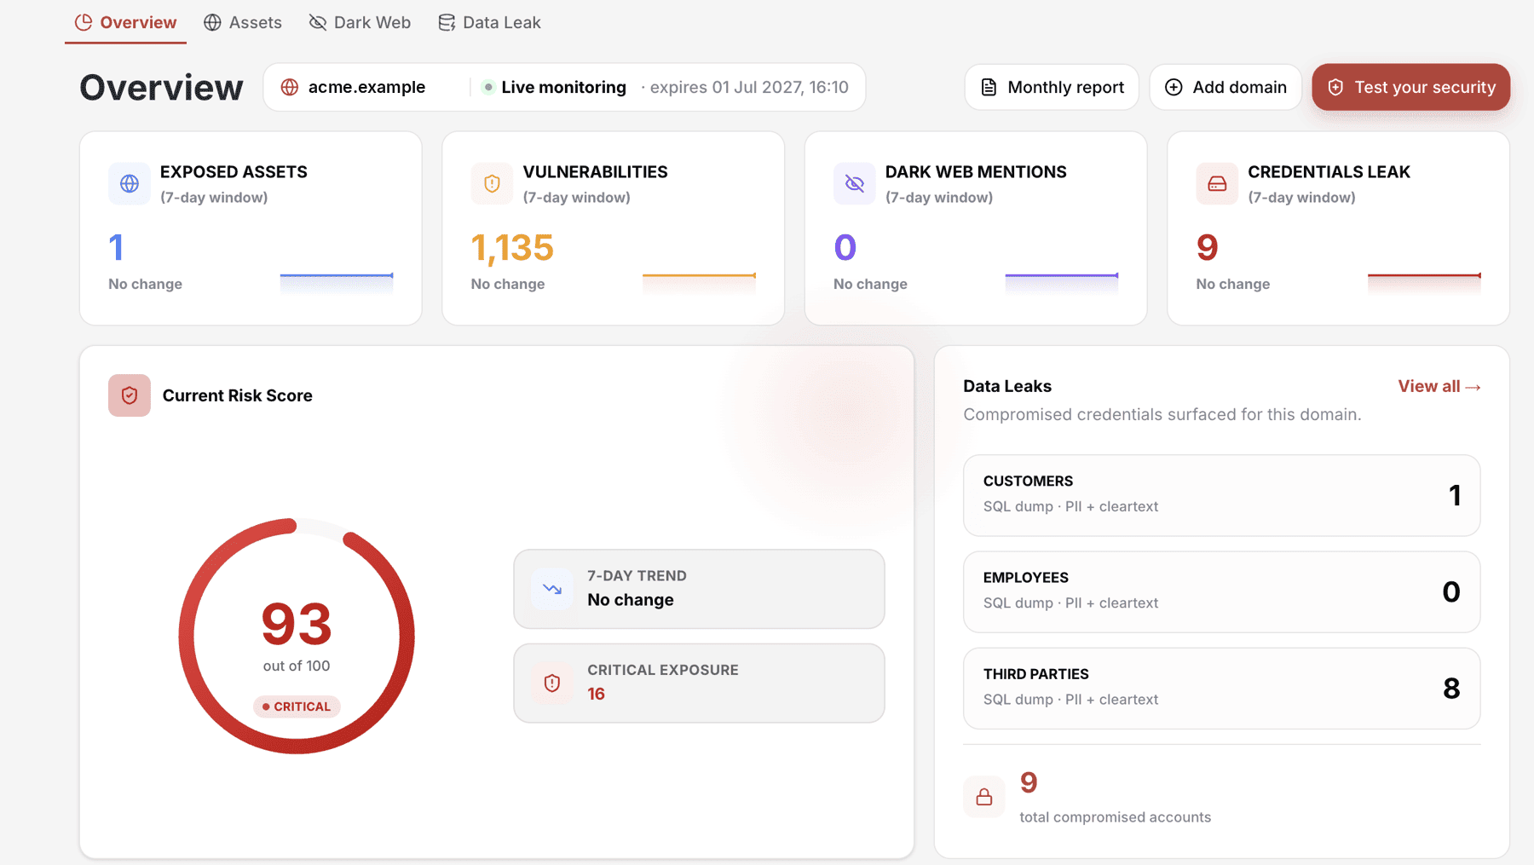Click the Dark Web Mentions crossed-eye icon

(855, 183)
